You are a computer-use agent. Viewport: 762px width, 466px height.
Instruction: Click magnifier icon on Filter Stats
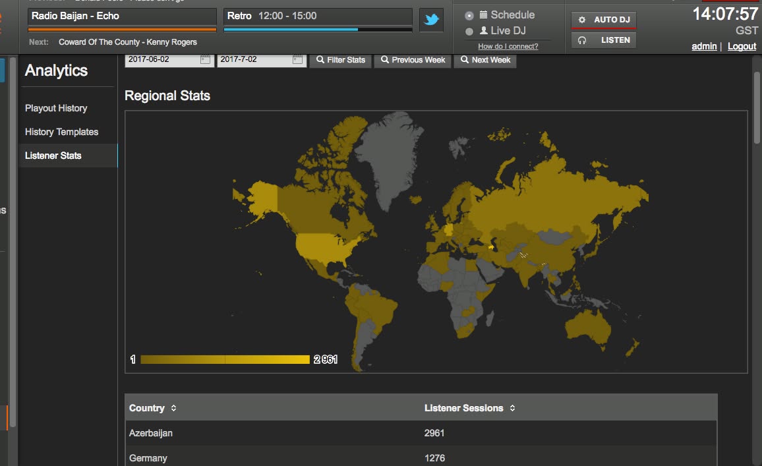pyautogui.click(x=320, y=60)
